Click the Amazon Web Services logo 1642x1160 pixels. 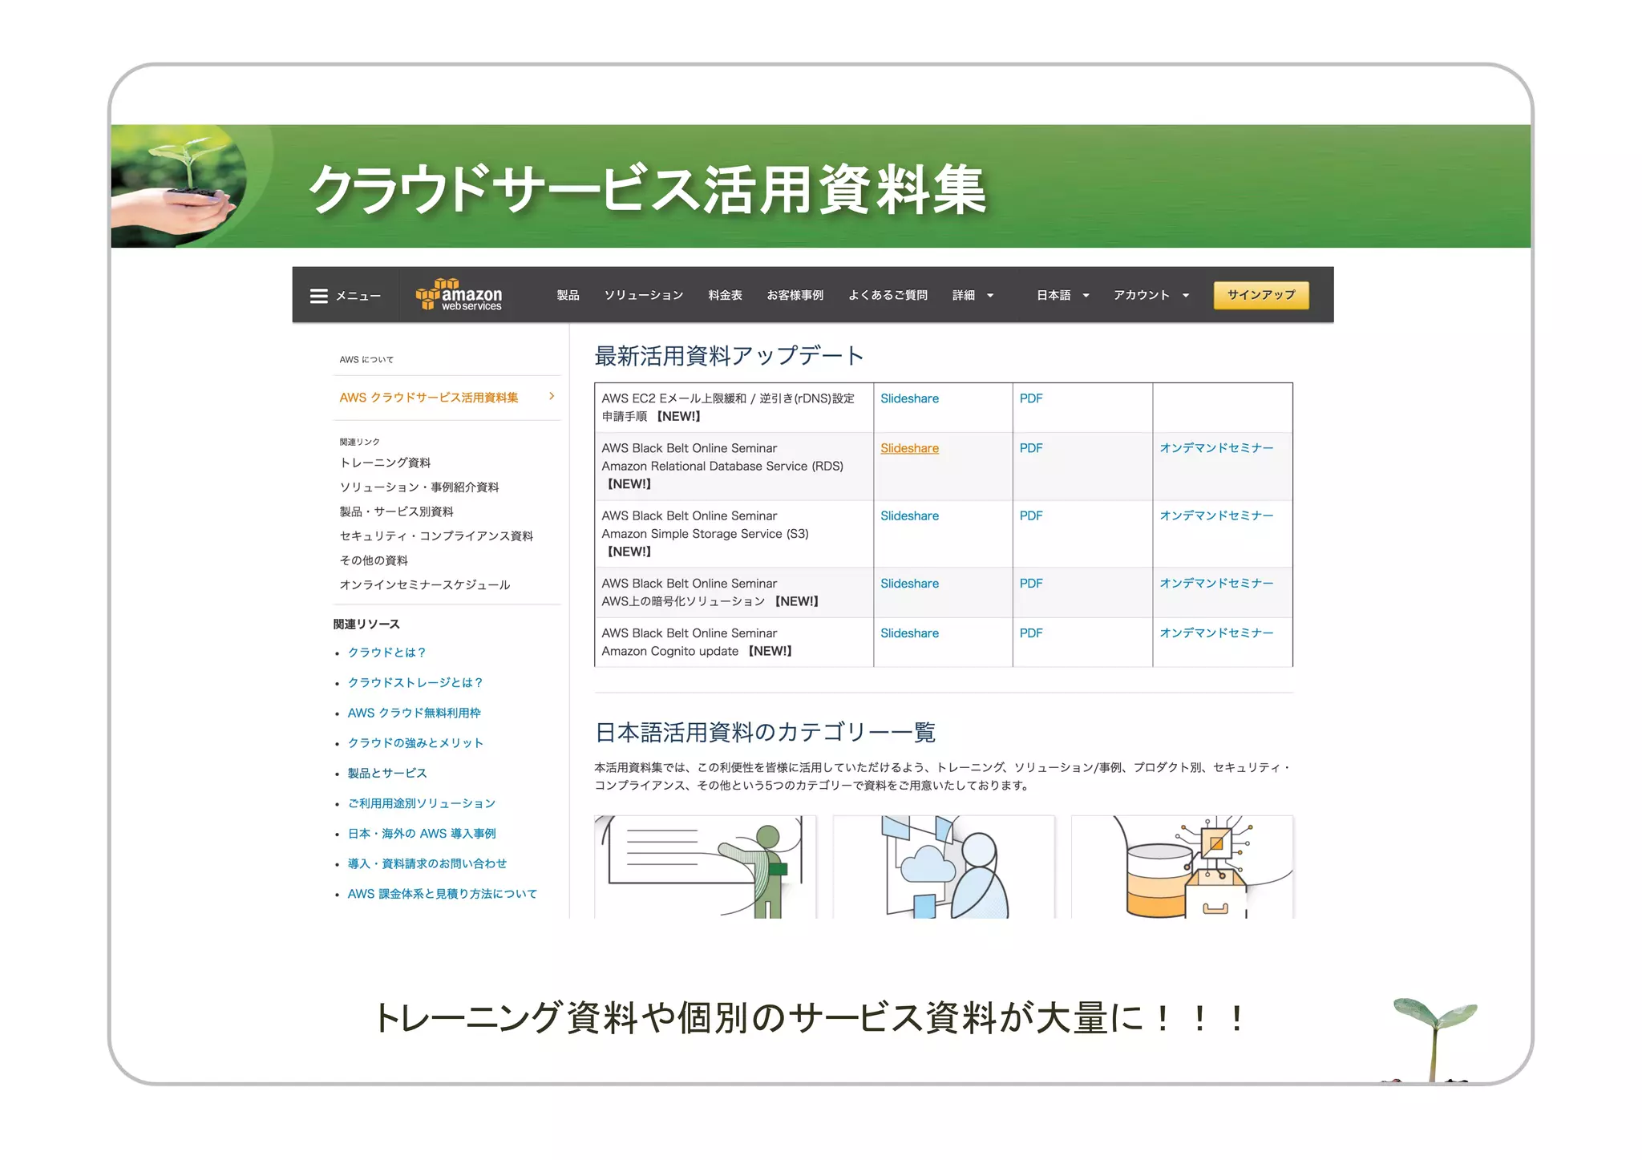click(x=459, y=295)
